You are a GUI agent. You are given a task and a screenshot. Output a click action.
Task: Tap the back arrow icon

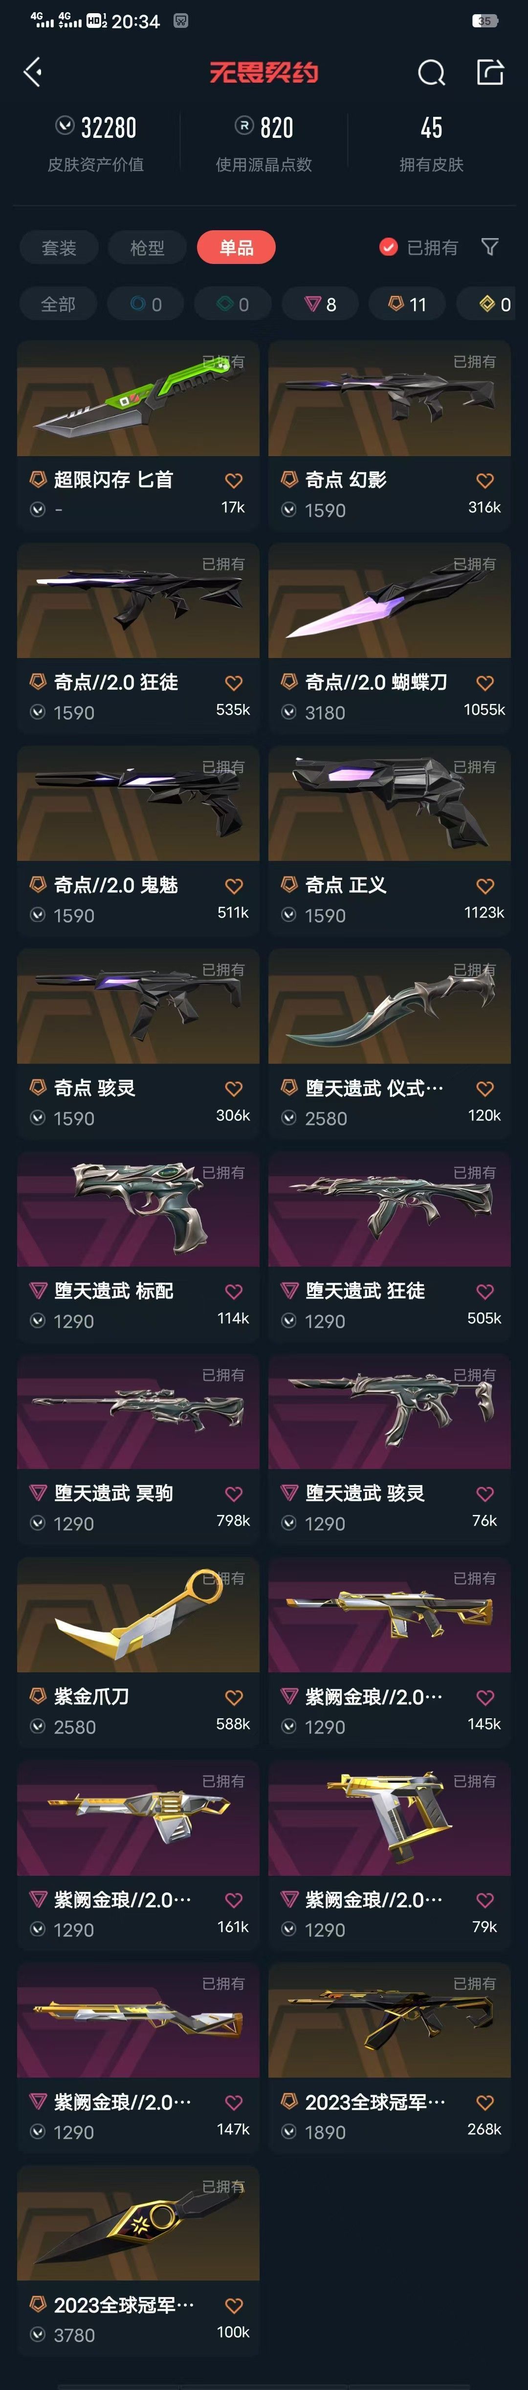(33, 71)
